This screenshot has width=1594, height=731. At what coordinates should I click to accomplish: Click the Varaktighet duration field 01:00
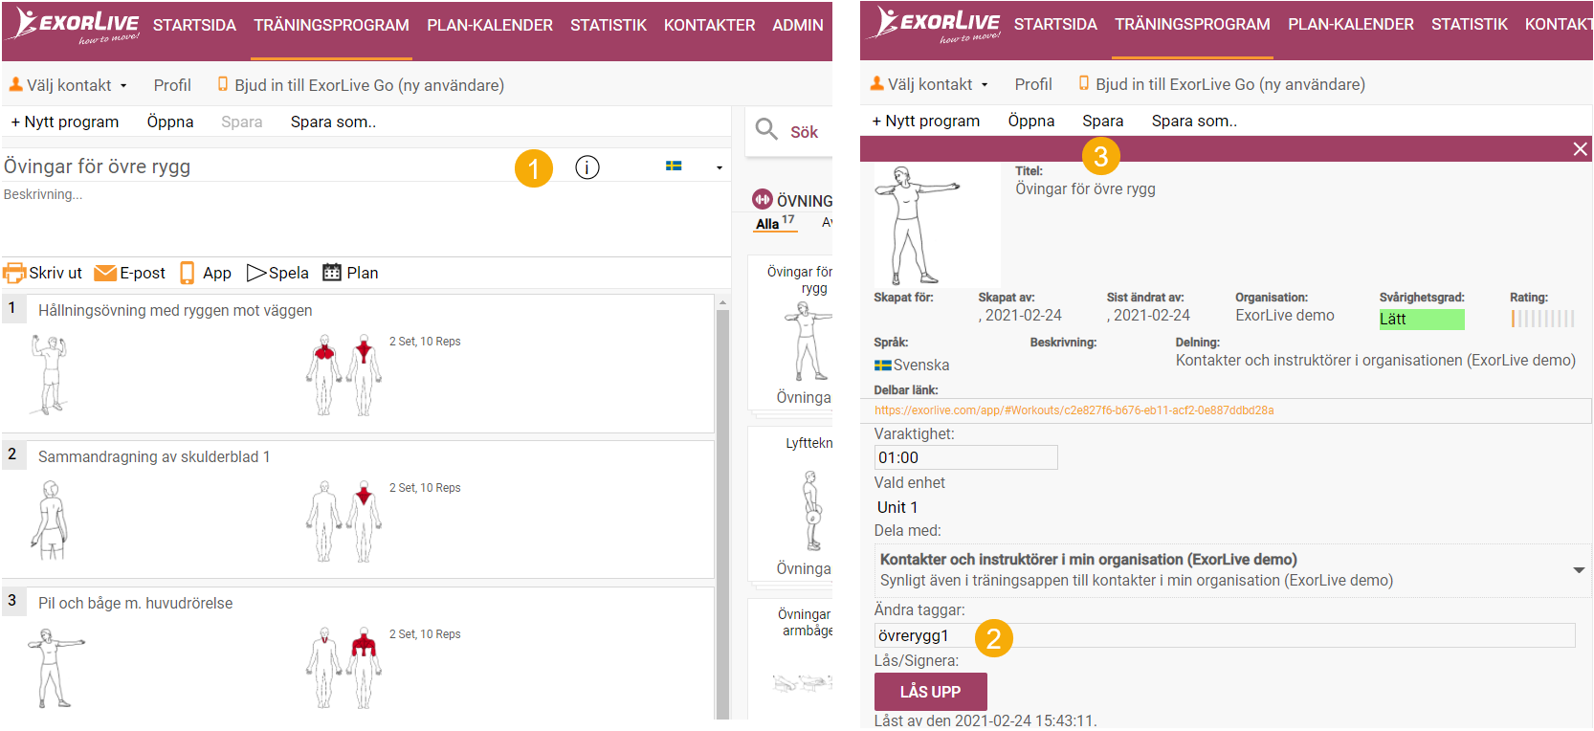click(x=965, y=457)
